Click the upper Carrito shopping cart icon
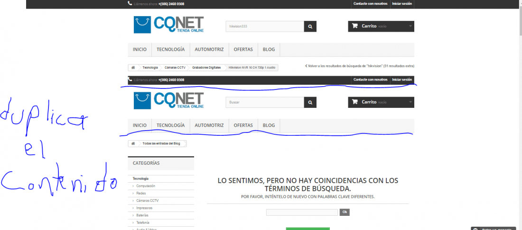The width and height of the screenshot is (522, 230). (x=355, y=26)
